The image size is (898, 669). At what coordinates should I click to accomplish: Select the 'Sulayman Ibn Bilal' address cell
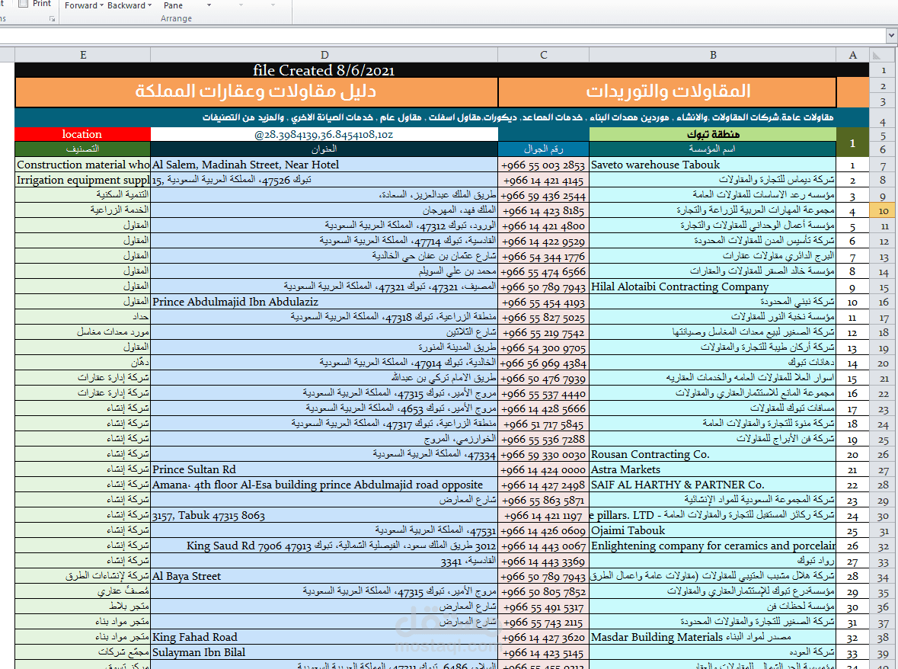[324, 653]
